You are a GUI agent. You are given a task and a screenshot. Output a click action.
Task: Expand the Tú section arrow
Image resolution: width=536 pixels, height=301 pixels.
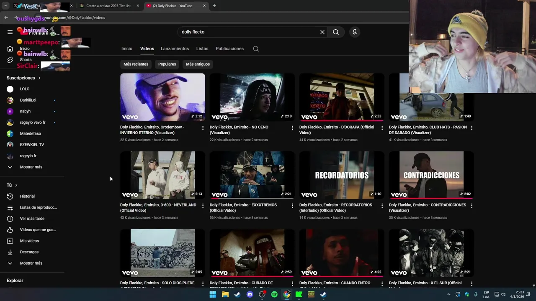16,185
